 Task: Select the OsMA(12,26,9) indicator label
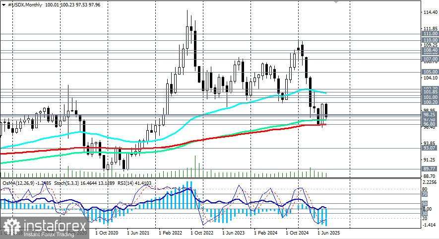19,183
